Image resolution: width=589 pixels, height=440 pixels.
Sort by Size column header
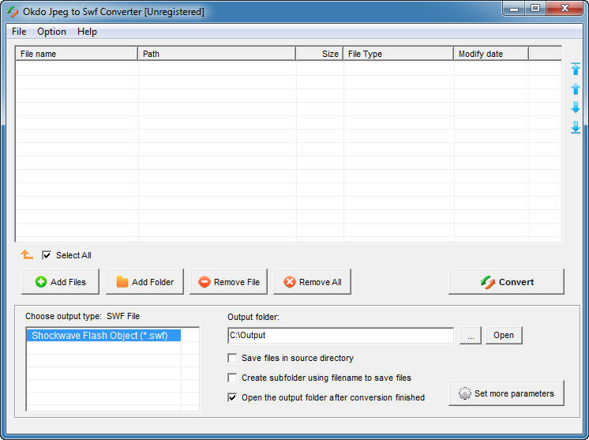319,54
